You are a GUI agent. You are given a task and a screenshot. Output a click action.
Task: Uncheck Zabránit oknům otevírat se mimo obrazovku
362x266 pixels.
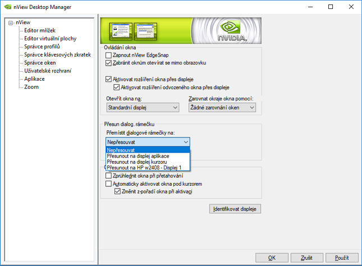[108, 63]
